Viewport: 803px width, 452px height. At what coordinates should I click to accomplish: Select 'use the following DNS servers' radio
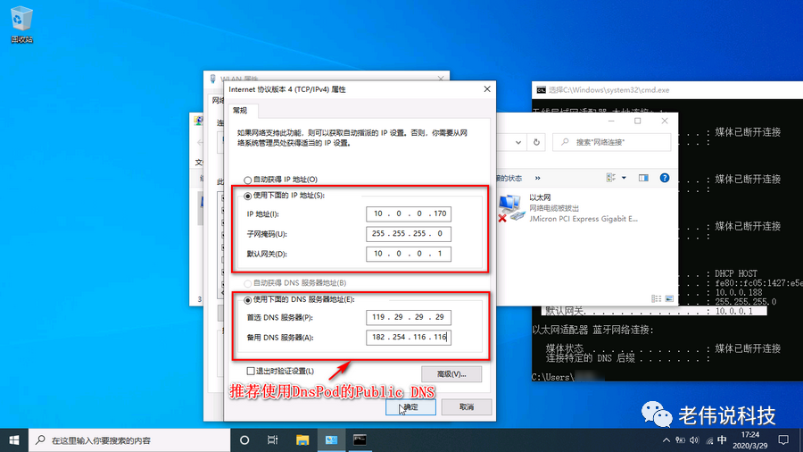[x=248, y=300]
